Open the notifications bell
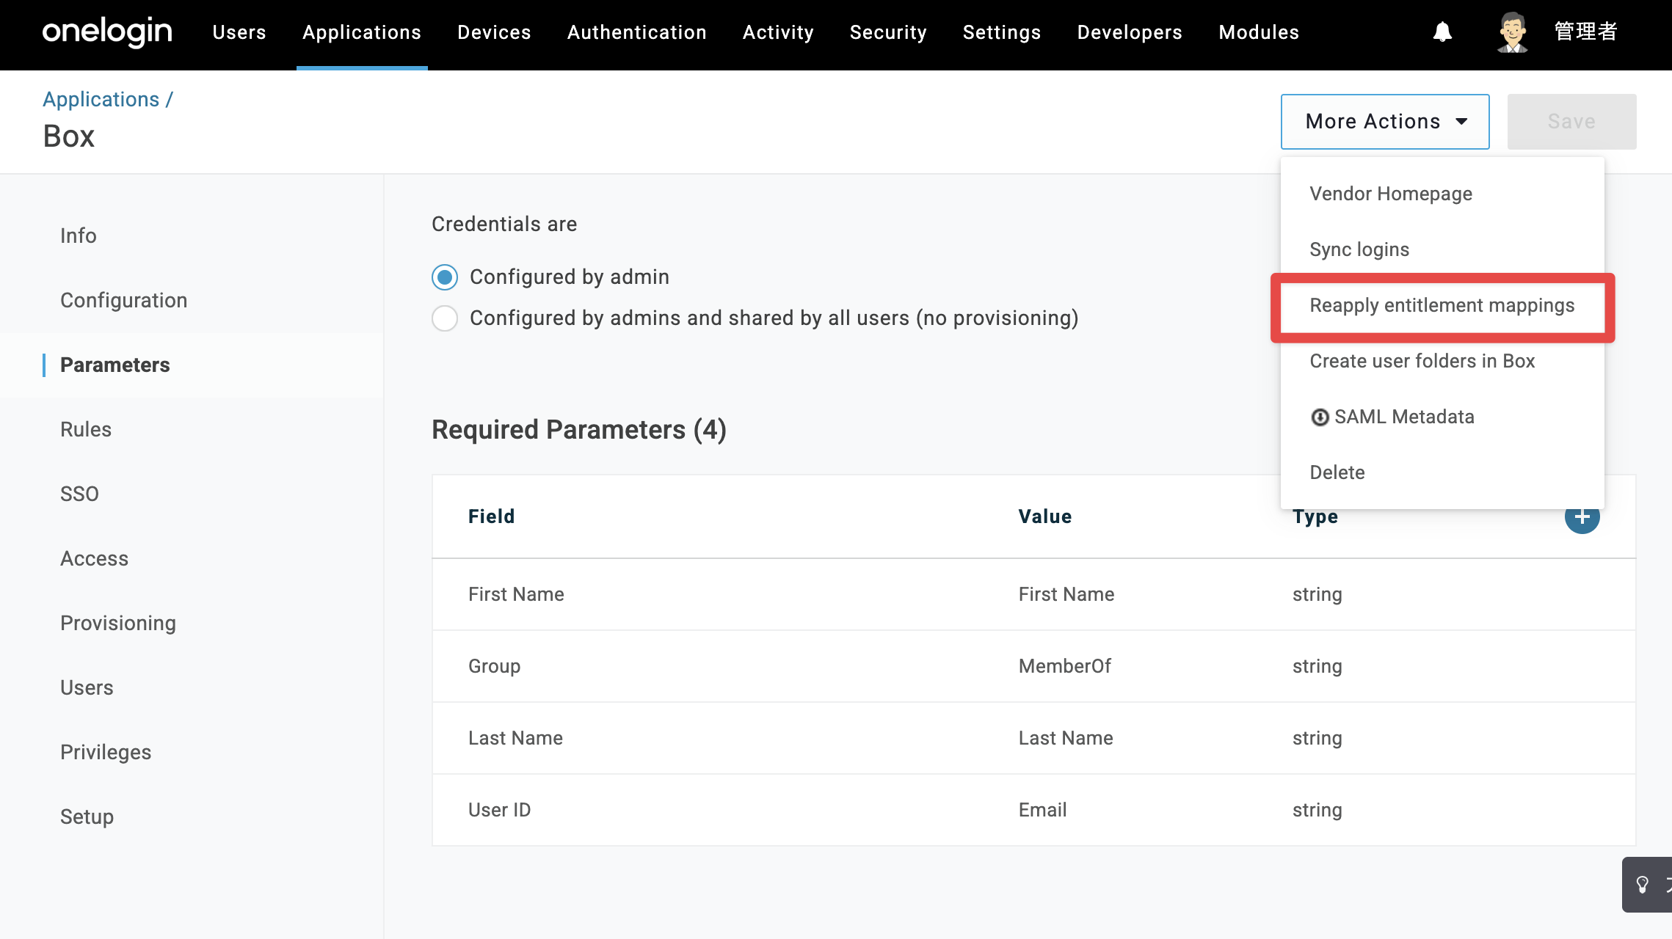The width and height of the screenshot is (1672, 939). 1442,32
